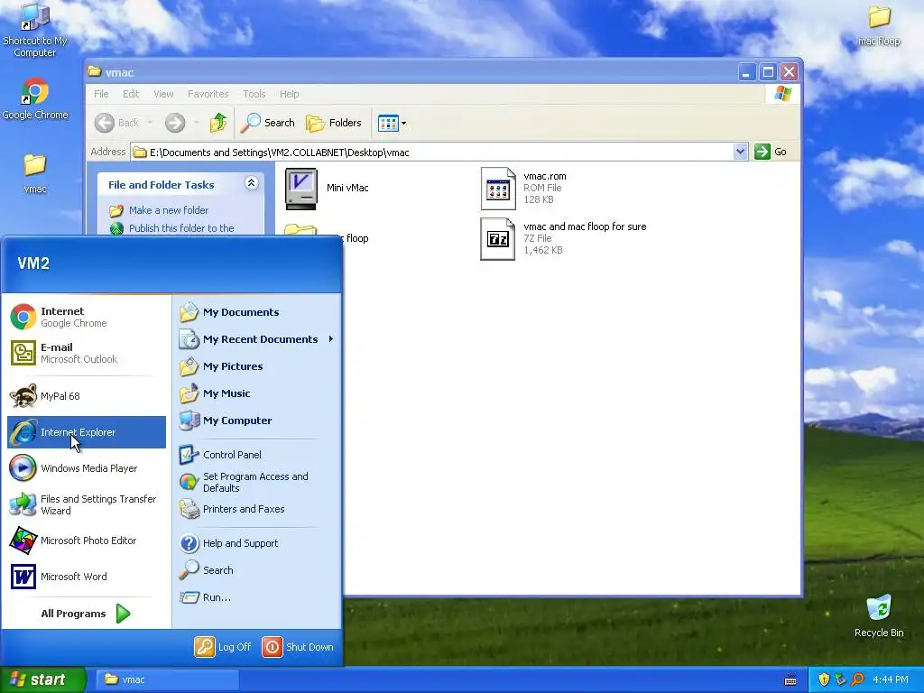Open MyPal 68 browser
924x693 pixels.
tap(86, 396)
